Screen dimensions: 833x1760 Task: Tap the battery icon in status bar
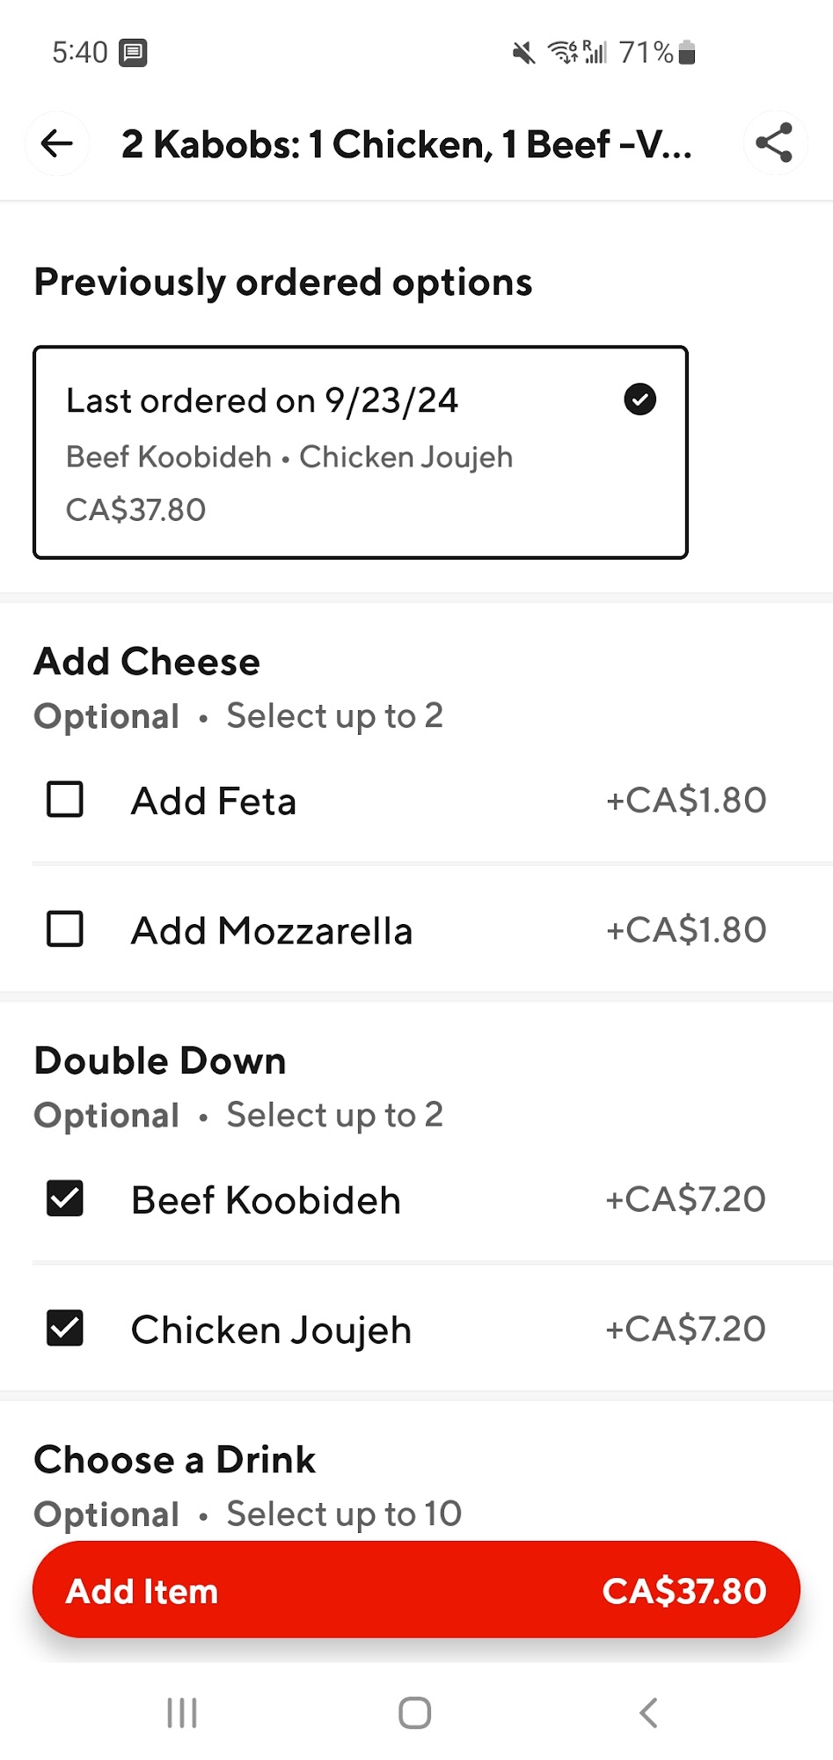(x=688, y=53)
